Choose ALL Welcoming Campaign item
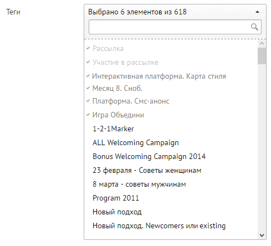 [136, 142]
